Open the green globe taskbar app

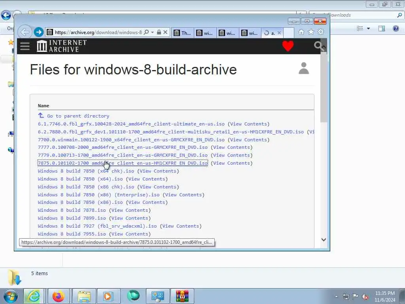pyautogui.click(x=133, y=296)
